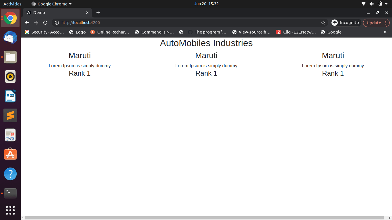This screenshot has height=220, width=392.
Task: Open the Cliq - E2ENetw... bookmark
Action: [296, 32]
